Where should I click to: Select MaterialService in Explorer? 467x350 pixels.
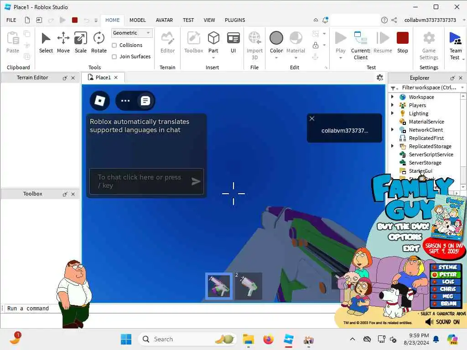[426, 121]
